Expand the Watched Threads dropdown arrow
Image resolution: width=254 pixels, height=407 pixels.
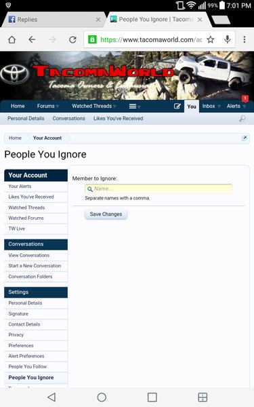click(x=114, y=106)
